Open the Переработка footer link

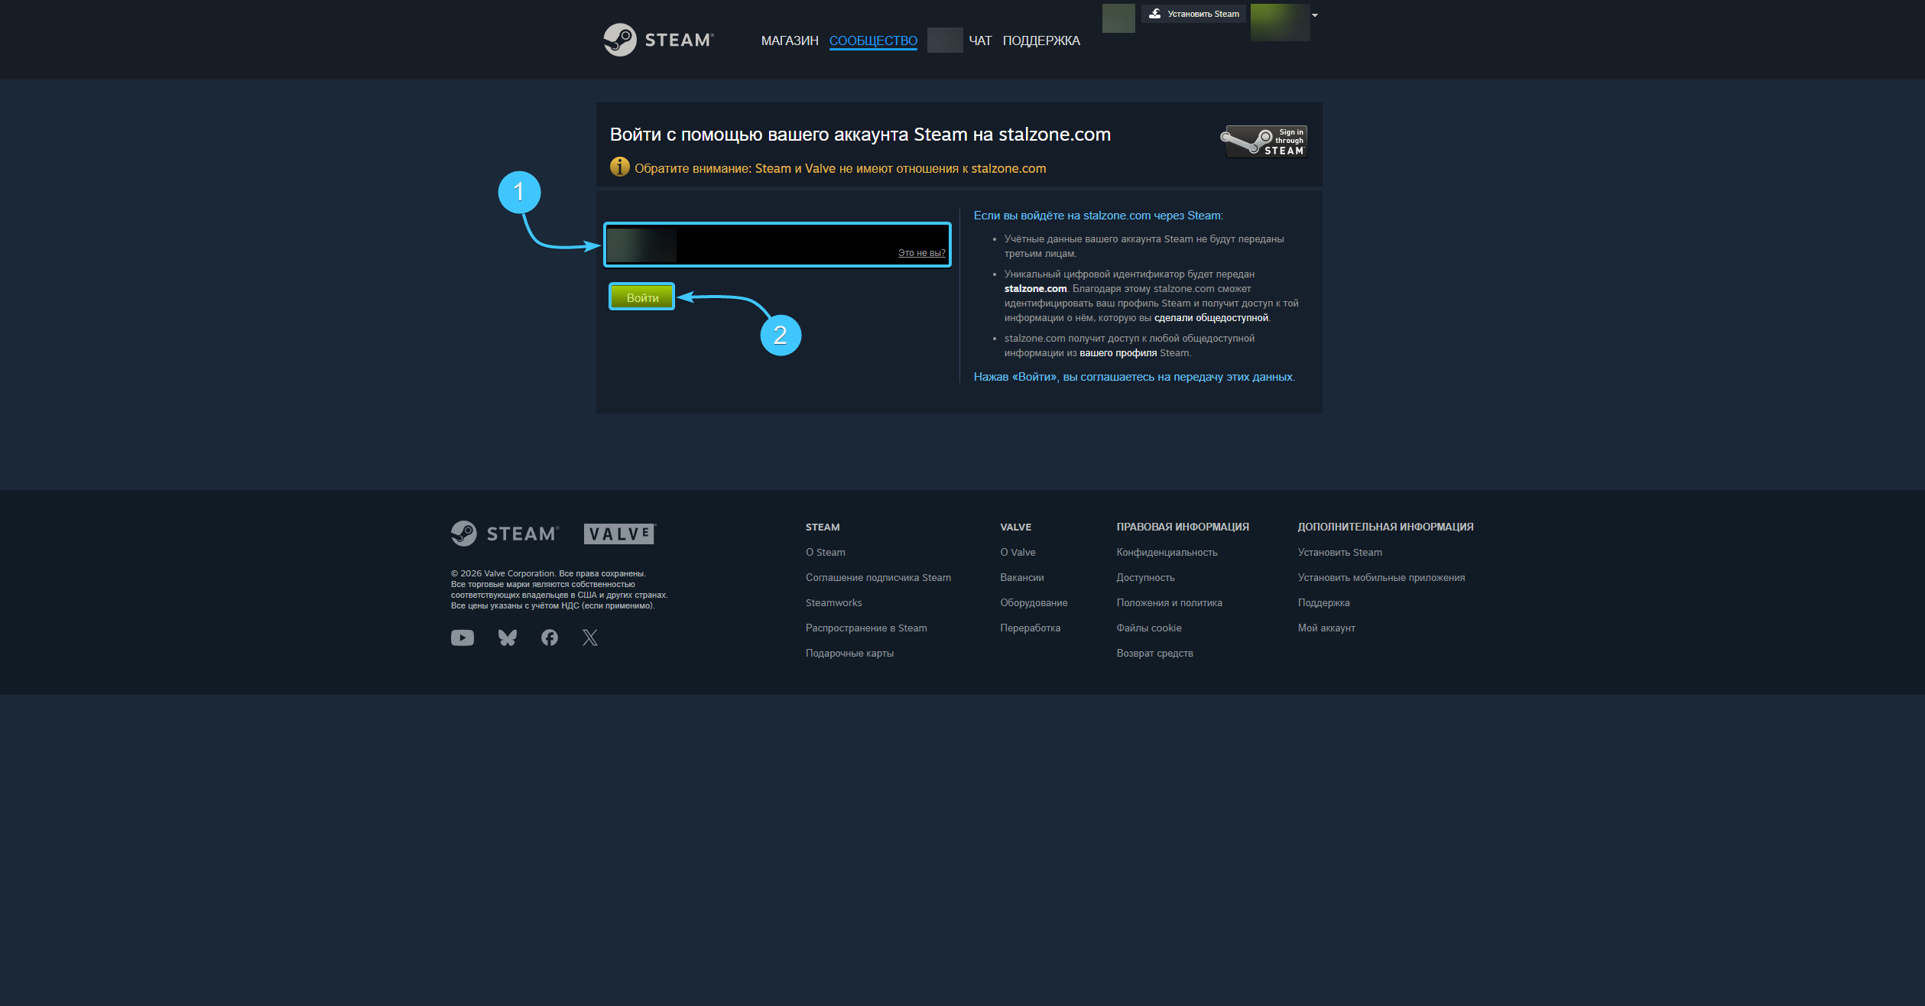click(1030, 628)
